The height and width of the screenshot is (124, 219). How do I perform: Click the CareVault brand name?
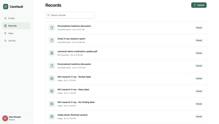[x=16, y=7]
